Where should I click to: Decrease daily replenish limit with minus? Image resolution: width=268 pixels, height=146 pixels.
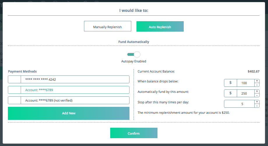click(257, 106)
